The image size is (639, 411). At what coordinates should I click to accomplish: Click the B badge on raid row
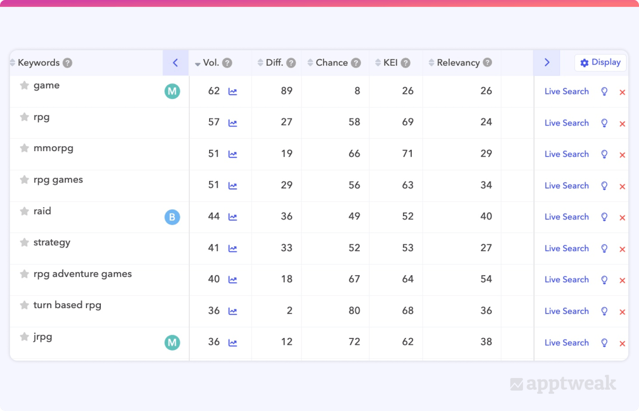pos(172,217)
